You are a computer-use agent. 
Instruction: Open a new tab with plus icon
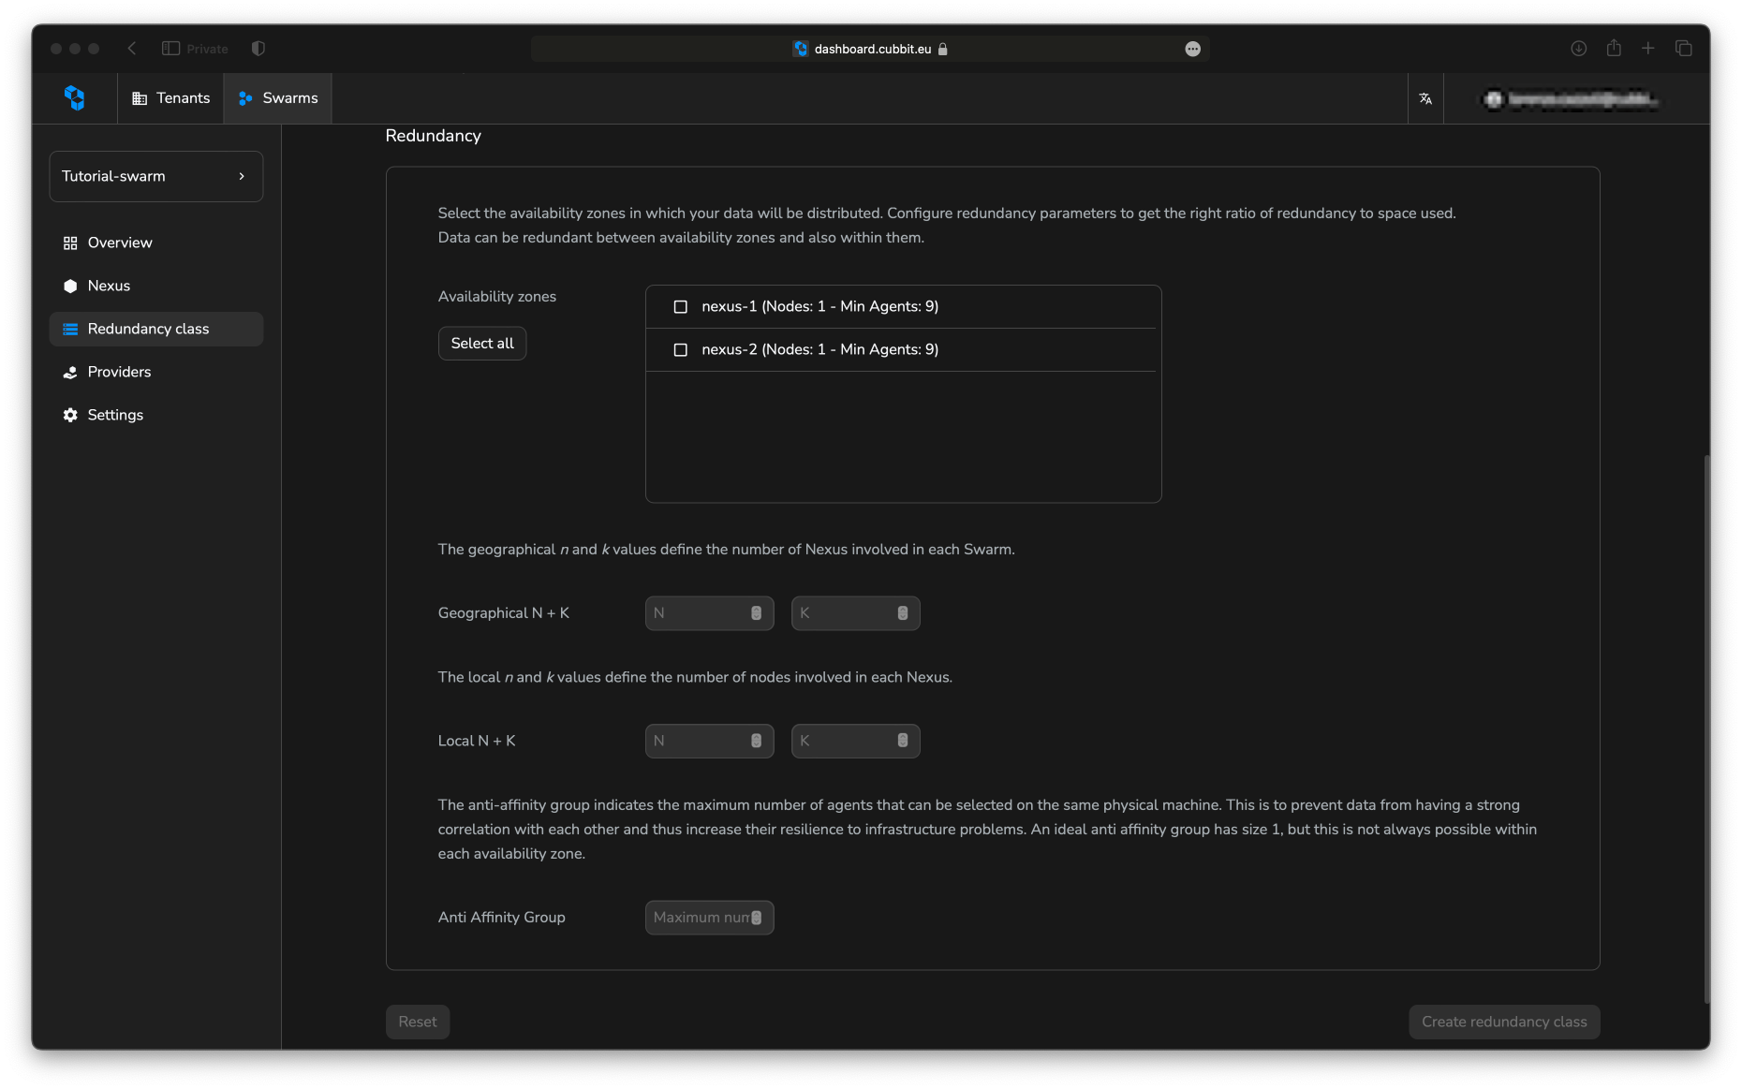[1648, 49]
